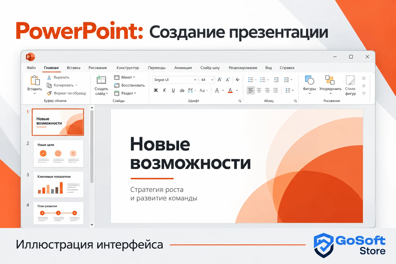Image resolution: width=396 pixels, height=264 pixels.
Task: Switch to the Рецензирование tab
Action: coord(243,68)
